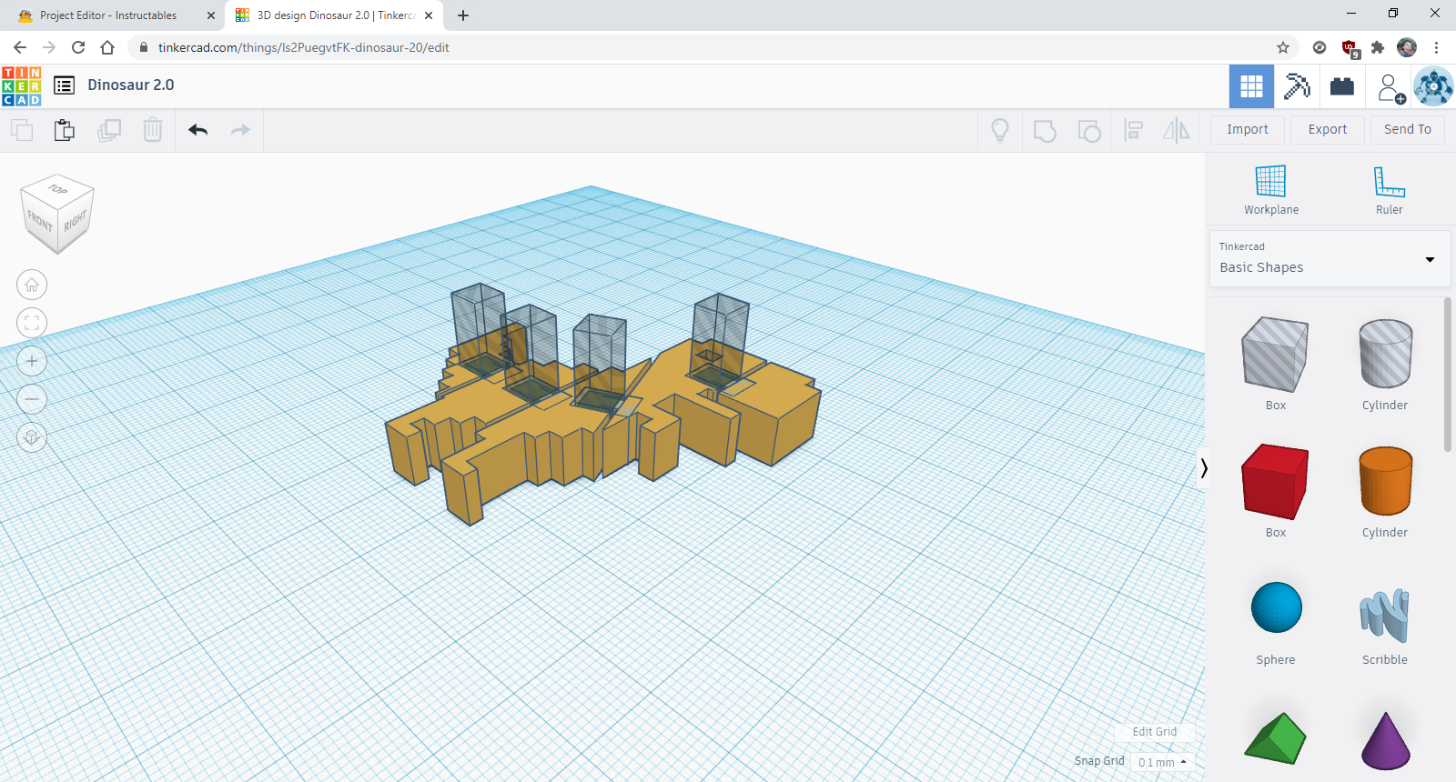Image resolution: width=1456 pixels, height=782 pixels.
Task: Select the green Roof shape
Action: click(x=1276, y=738)
